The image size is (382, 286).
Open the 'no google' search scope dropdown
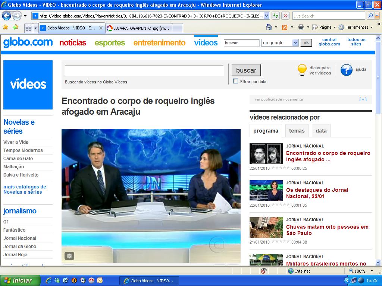click(280, 43)
